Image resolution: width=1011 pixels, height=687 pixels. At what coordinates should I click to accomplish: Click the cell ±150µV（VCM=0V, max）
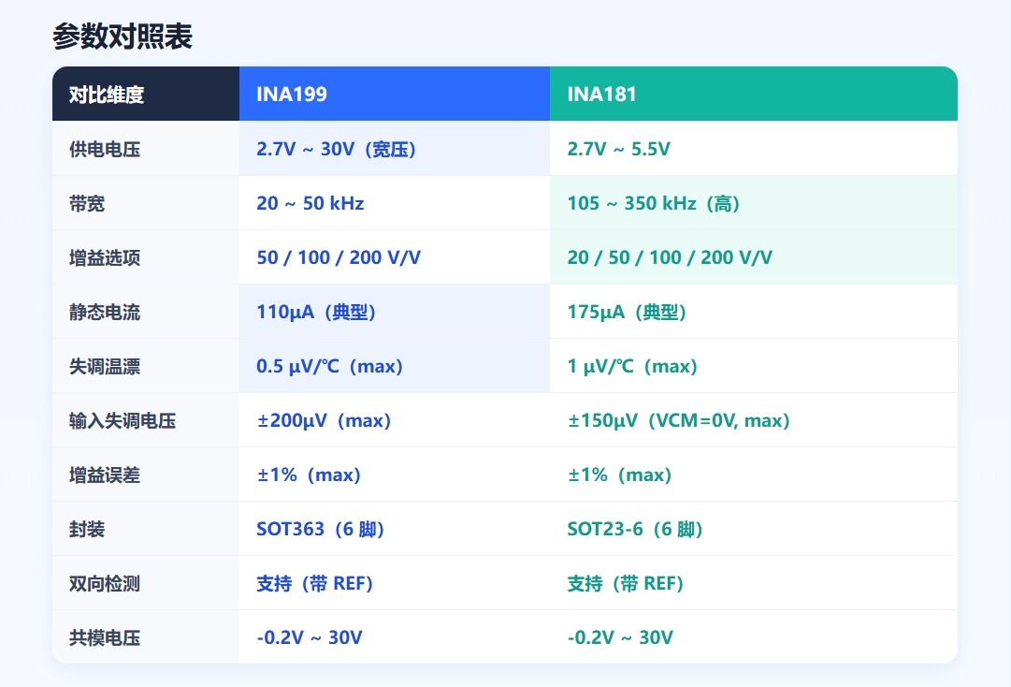tap(754, 420)
